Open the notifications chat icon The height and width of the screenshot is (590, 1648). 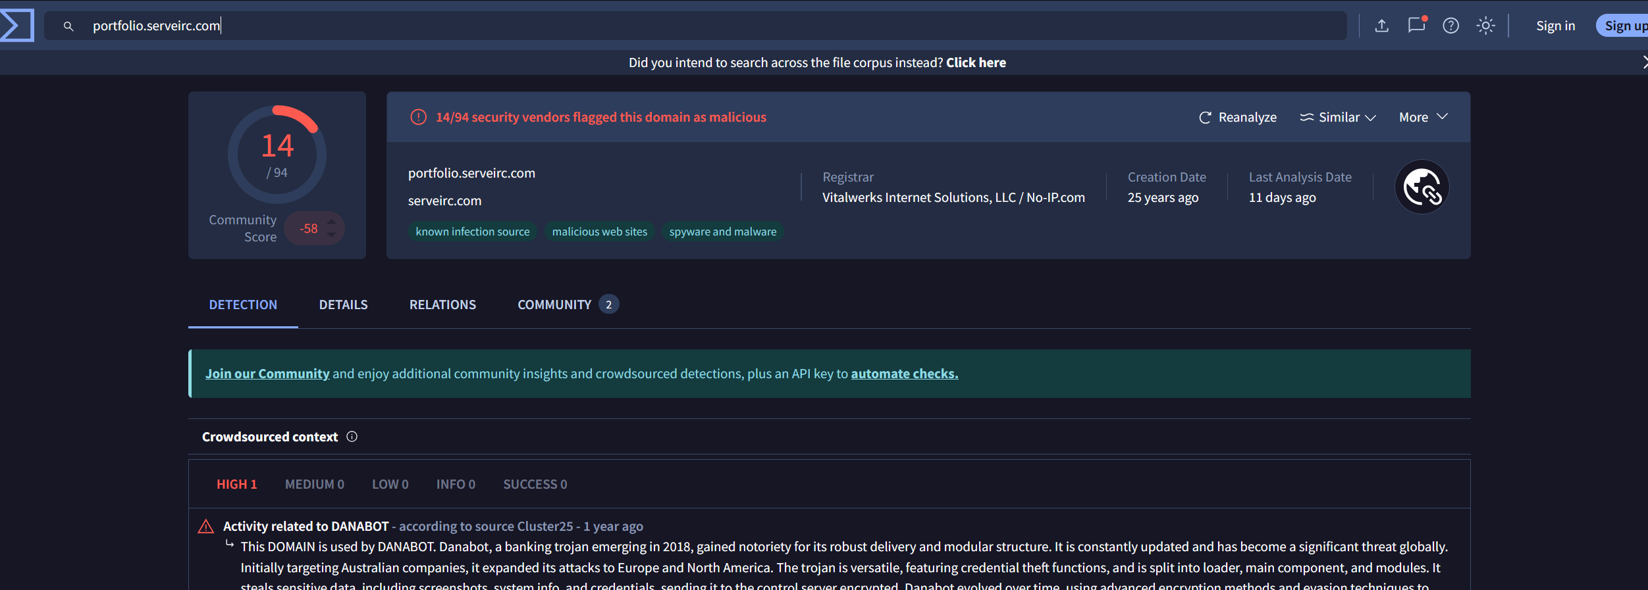pos(1416,25)
